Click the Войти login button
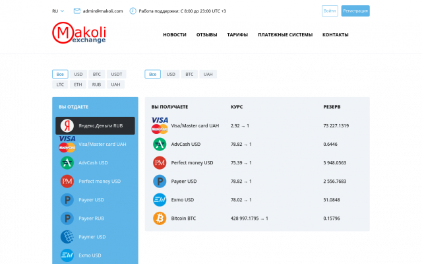Viewport: 422px width, 264px height. point(330,11)
